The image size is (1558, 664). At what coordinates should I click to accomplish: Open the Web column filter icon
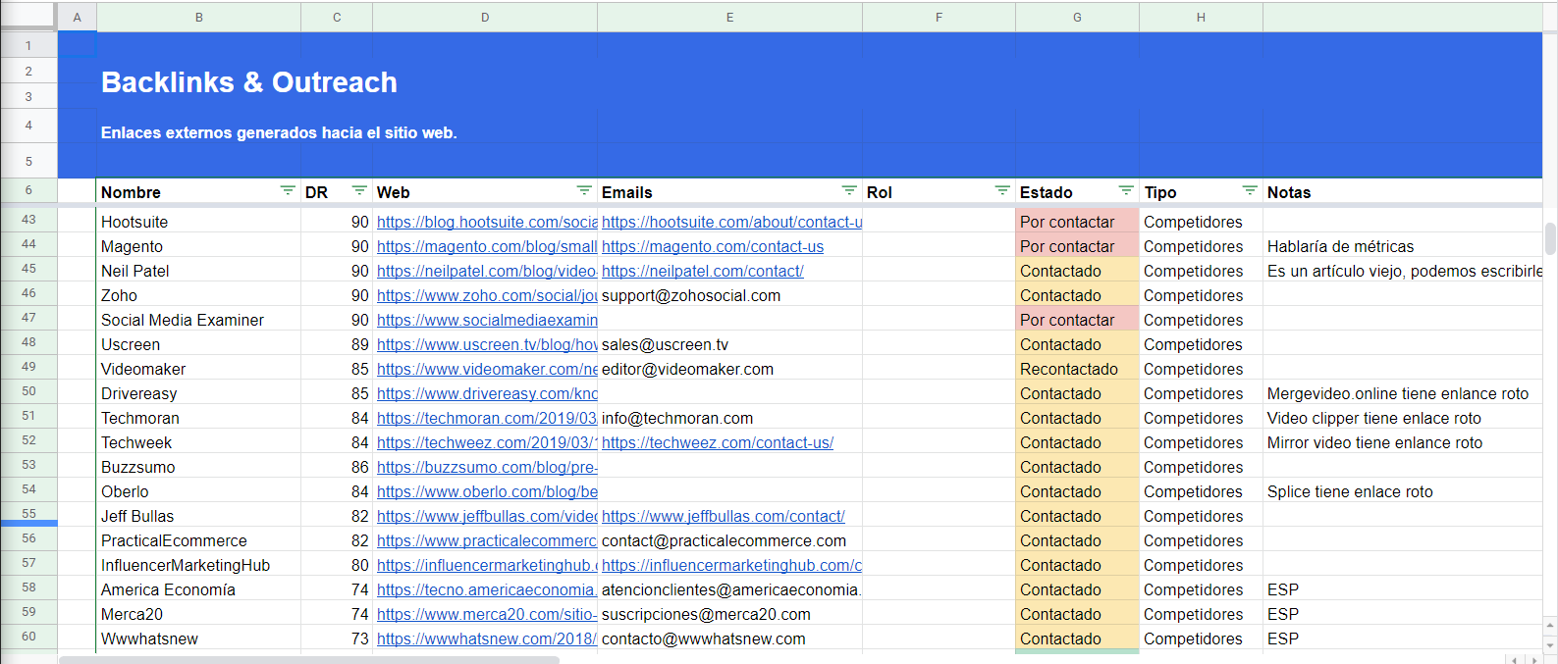pyautogui.click(x=584, y=190)
